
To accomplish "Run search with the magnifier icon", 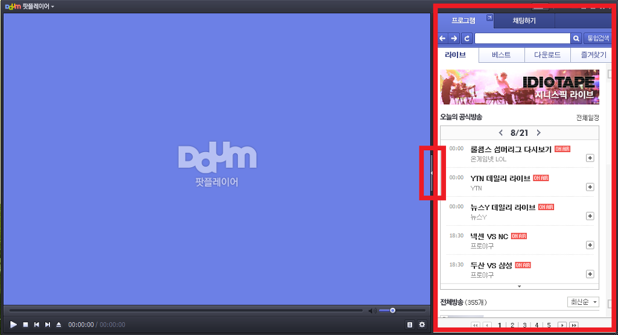I will (x=576, y=38).
